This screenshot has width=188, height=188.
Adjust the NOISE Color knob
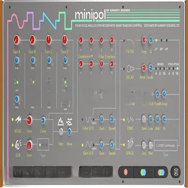(x=43, y=120)
